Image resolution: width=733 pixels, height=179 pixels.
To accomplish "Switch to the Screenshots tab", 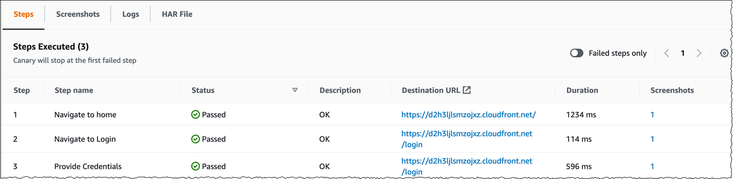I will click(x=78, y=14).
